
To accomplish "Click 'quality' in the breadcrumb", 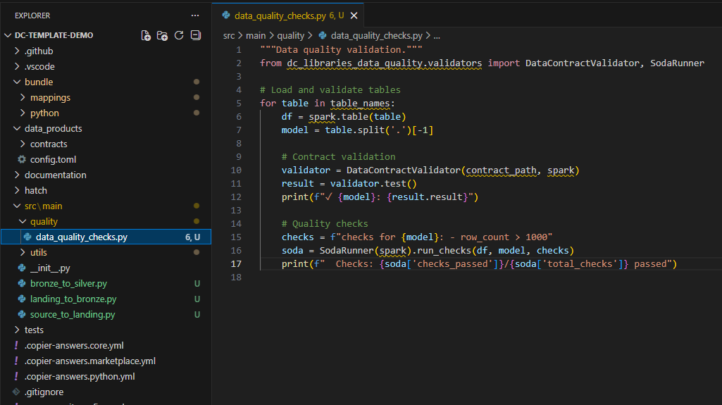I will pos(290,35).
